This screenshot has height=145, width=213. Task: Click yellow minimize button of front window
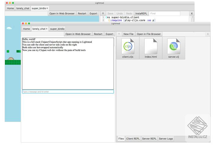(x=26, y=23)
